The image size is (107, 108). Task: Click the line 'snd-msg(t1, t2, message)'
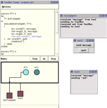(25, 31)
